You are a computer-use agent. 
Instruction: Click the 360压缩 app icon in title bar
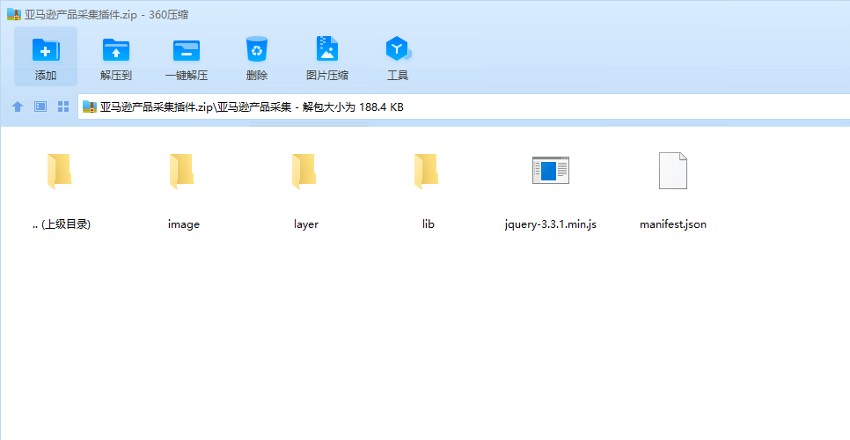pos(14,15)
